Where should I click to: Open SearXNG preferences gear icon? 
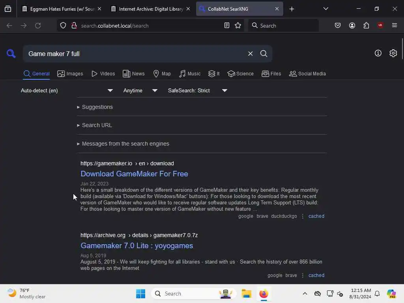[x=393, y=53]
